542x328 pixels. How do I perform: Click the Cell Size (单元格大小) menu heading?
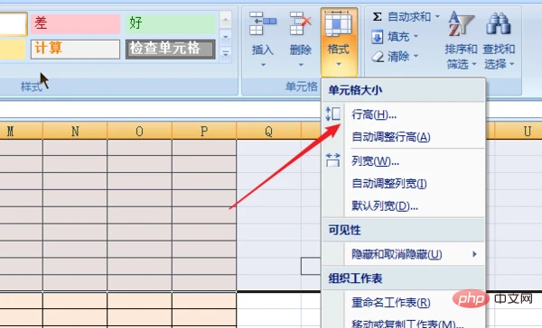tap(355, 90)
